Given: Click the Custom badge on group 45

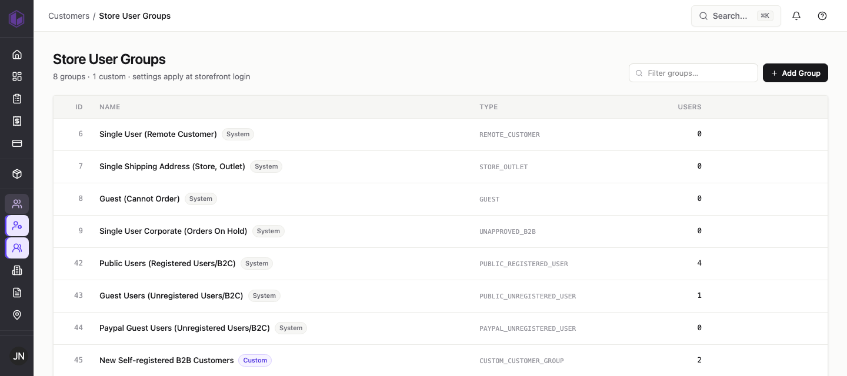Looking at the screenshot, I should tap(255, 360).
